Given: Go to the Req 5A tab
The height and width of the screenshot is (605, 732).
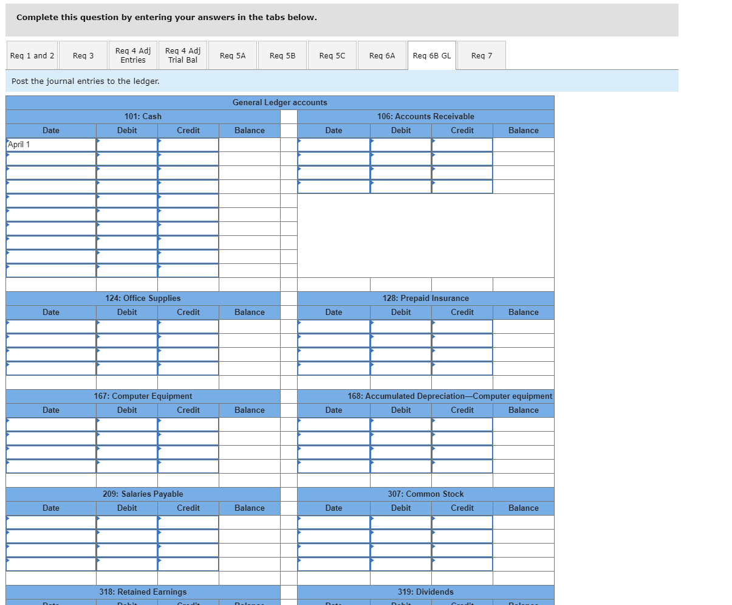Looking at the screenshot, I should pyautogui.click(x=233, y=55).
